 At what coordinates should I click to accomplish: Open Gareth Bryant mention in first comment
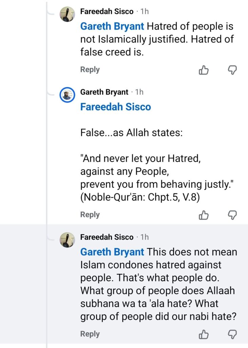pos(112,26)
